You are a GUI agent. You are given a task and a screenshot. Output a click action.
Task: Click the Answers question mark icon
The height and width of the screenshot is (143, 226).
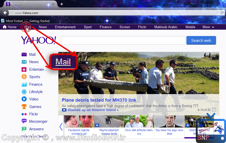24,129
